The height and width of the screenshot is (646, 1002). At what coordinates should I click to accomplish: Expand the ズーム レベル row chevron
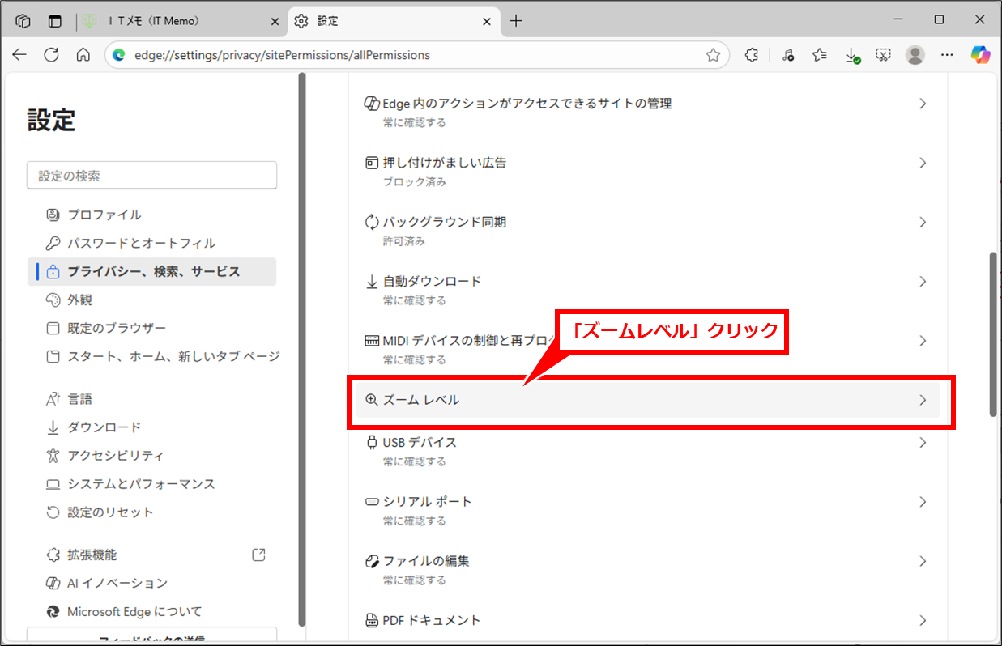(922, 400)
